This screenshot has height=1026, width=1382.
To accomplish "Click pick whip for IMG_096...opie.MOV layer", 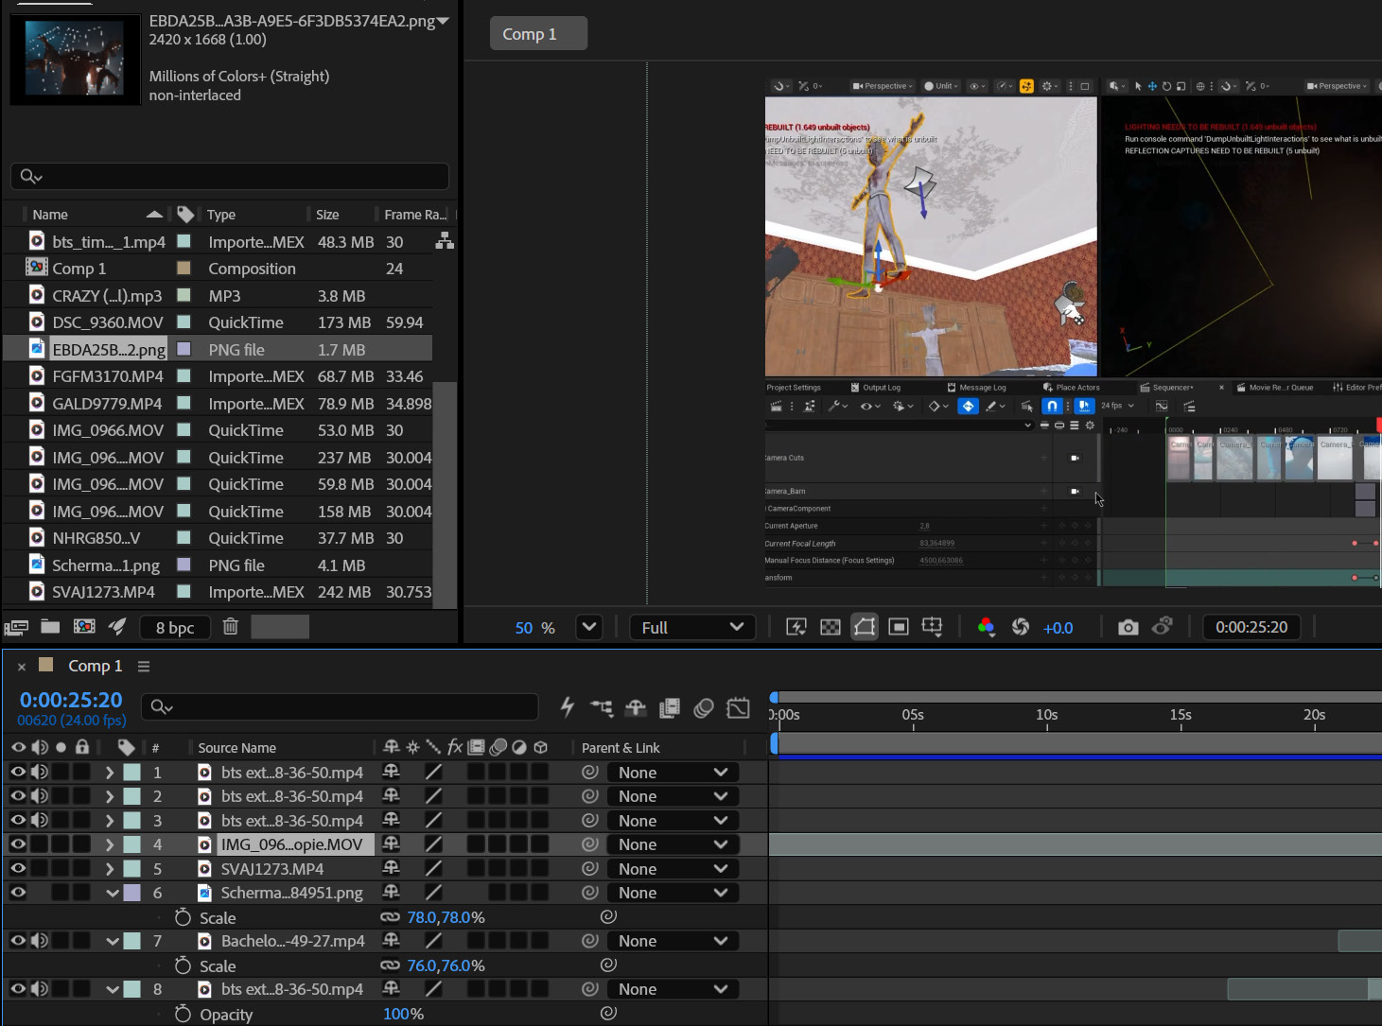I will pyautogui.click(x=590, y=843).
